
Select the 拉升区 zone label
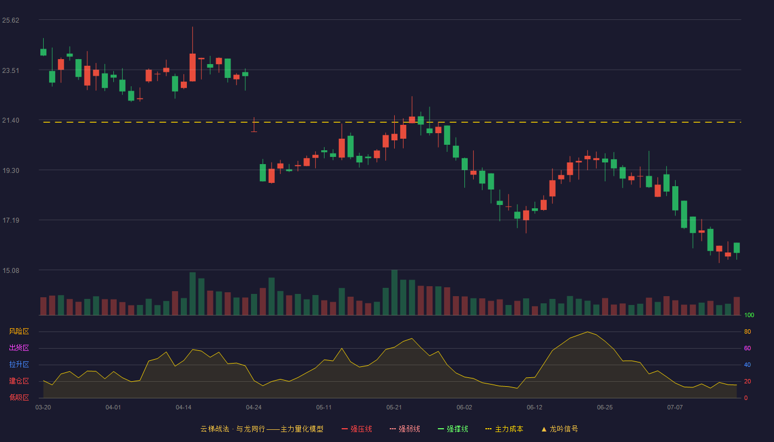(19, 365)
